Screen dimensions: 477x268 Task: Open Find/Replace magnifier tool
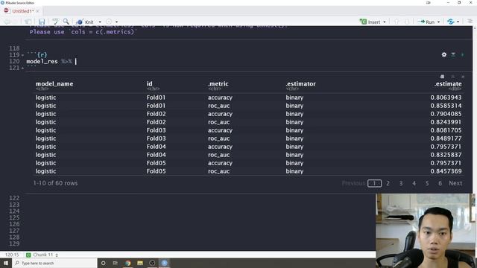pos(66,22)
